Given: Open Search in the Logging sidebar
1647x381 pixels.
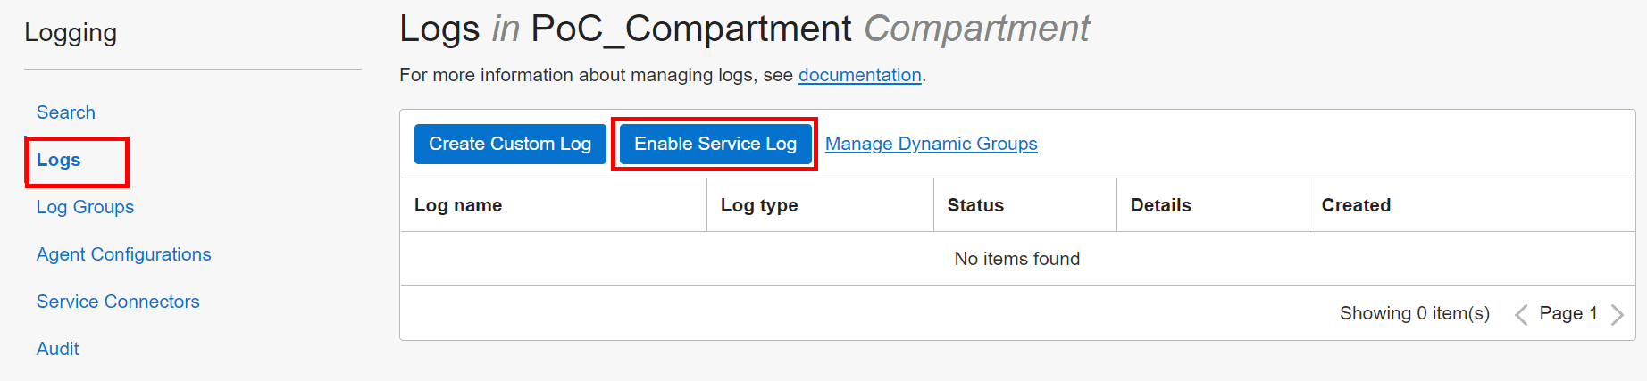Looking at the screenshot, I should click(x=65, y=112).
